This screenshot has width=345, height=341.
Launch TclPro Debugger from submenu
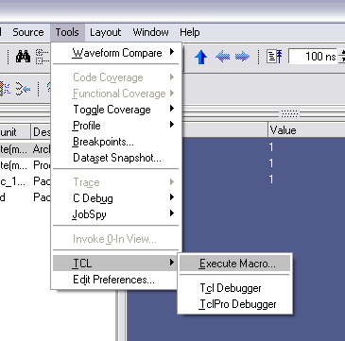click(234, 304)
